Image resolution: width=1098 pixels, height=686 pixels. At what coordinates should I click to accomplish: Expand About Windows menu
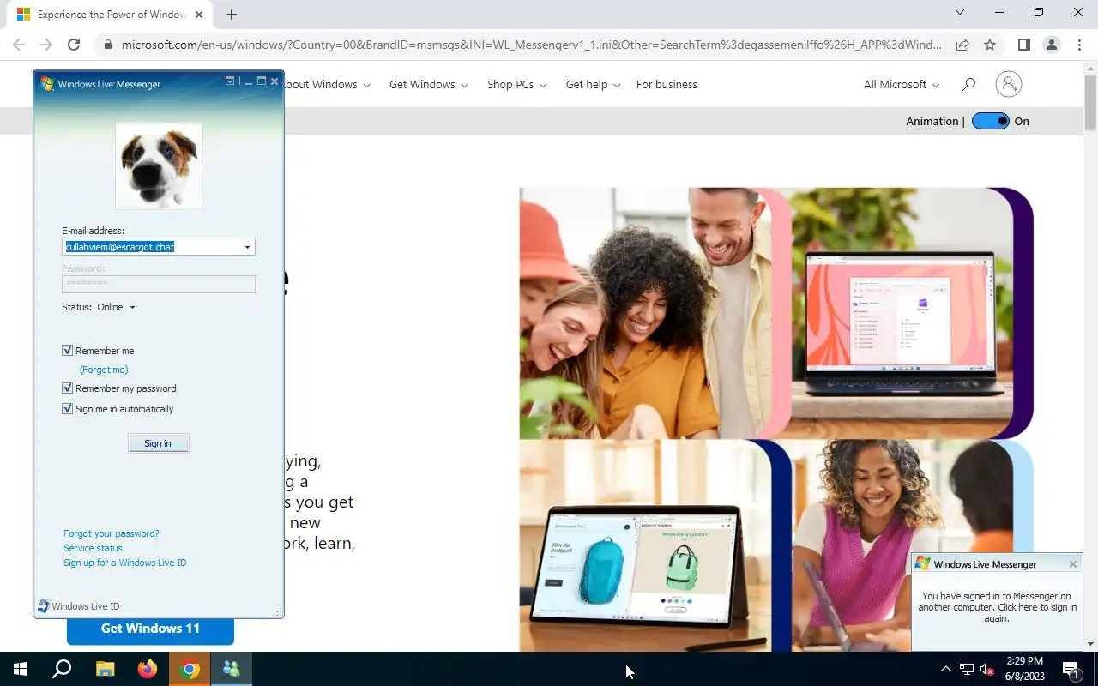327,84
